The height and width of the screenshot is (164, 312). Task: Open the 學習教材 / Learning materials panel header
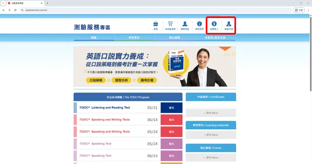pyautogui.click(x=211, y=125)
